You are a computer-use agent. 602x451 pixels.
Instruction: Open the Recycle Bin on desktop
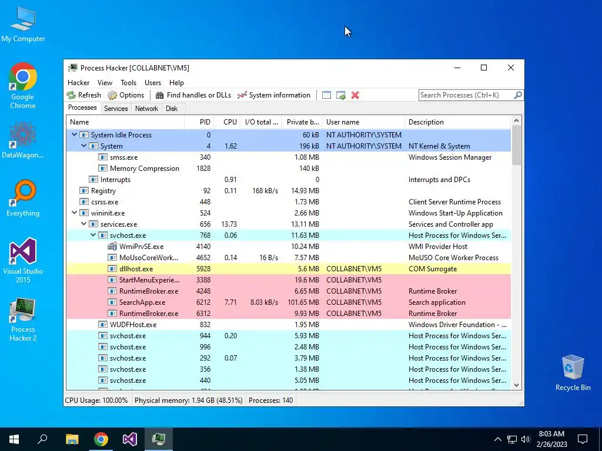coord(573,373)
